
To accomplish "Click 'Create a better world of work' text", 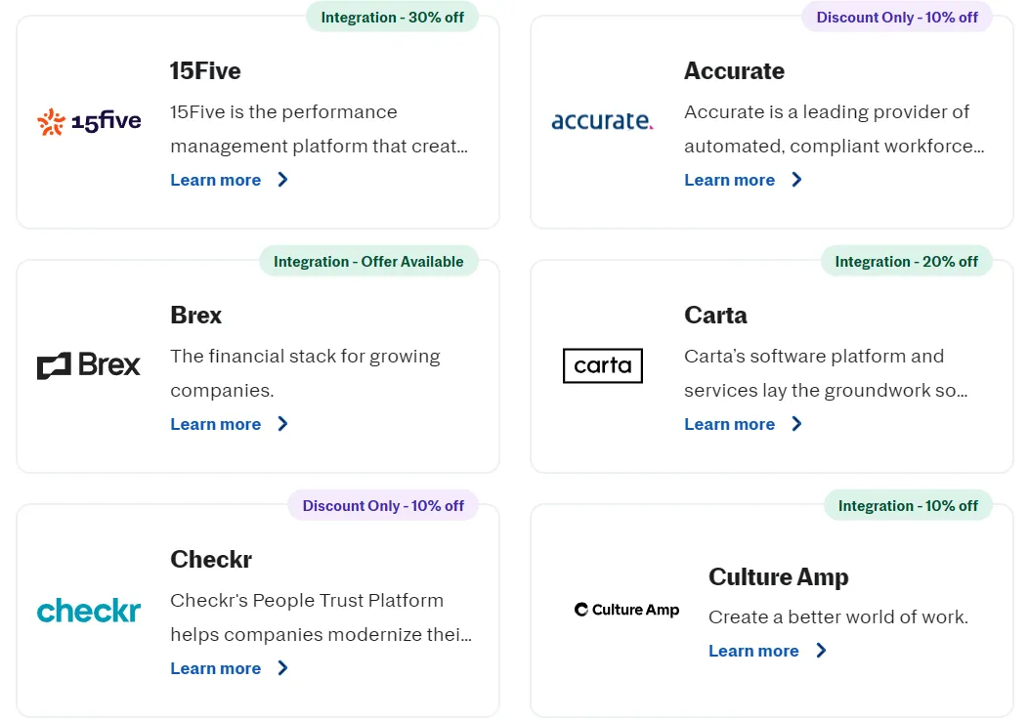I will (x=838, y=617).
